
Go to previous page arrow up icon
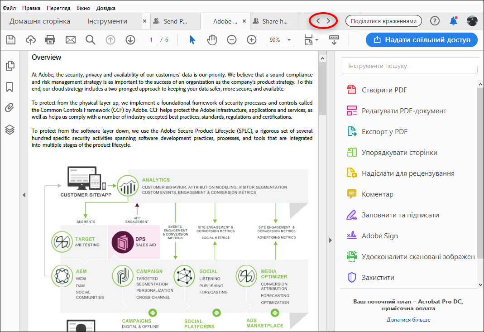coord(110,40)
